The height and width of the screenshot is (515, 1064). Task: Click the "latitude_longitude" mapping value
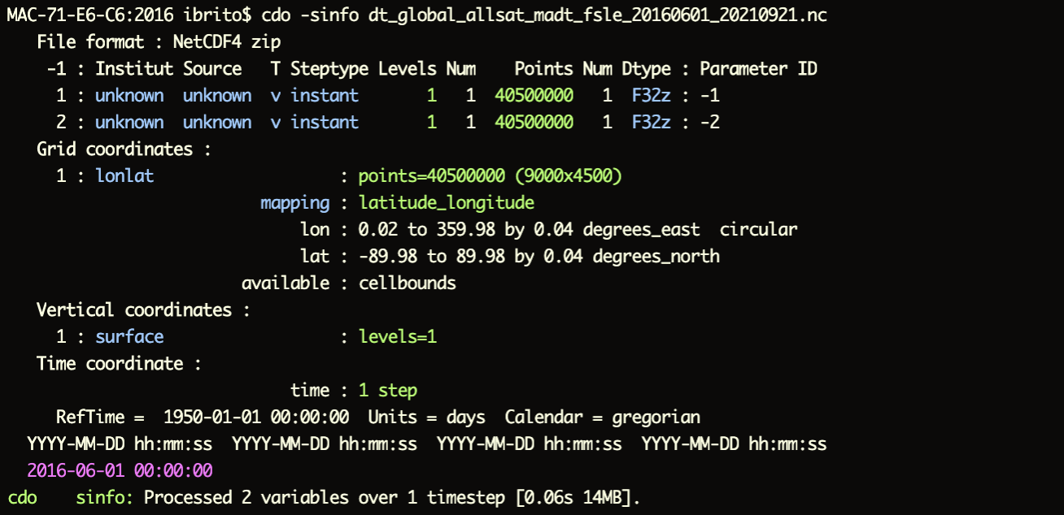447,203
